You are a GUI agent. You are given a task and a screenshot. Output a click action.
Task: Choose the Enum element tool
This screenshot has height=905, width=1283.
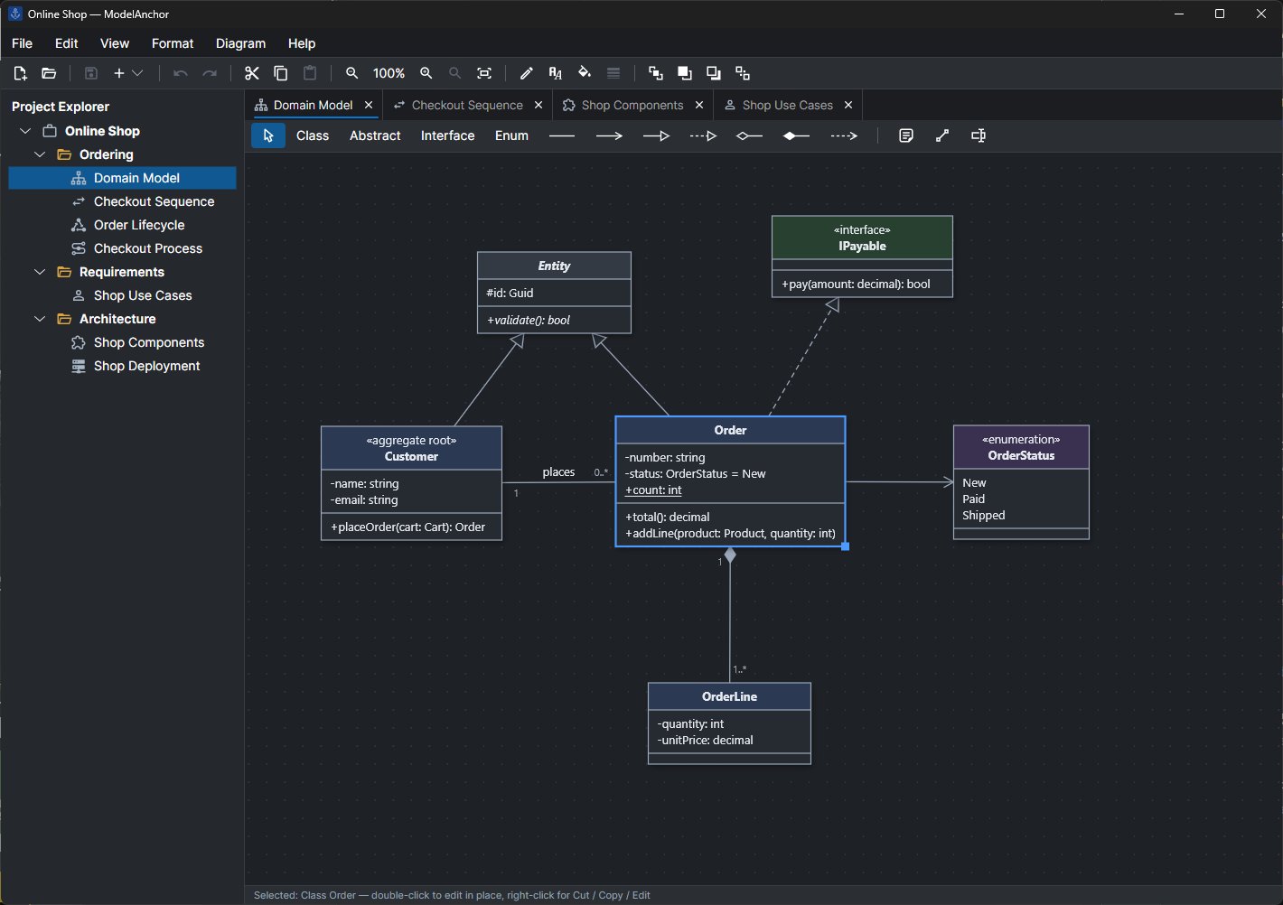click(511, 135)
